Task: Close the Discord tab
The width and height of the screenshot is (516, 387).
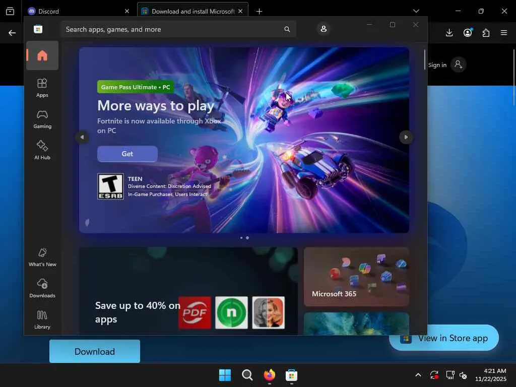Action: (127, 11)
